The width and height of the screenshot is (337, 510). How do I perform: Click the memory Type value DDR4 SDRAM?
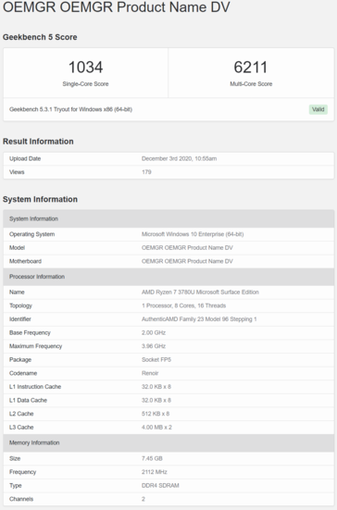click(160, 485)
